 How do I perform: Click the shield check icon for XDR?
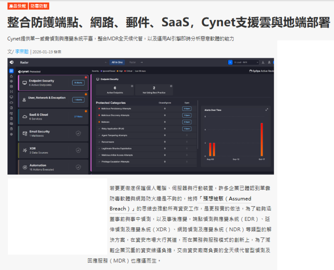(x=78, y=150)
